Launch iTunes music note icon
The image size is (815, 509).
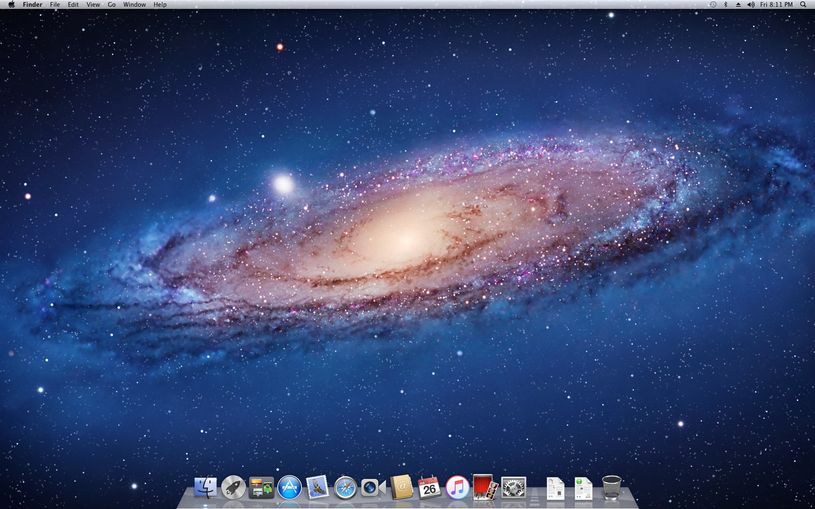pos(457,487)
